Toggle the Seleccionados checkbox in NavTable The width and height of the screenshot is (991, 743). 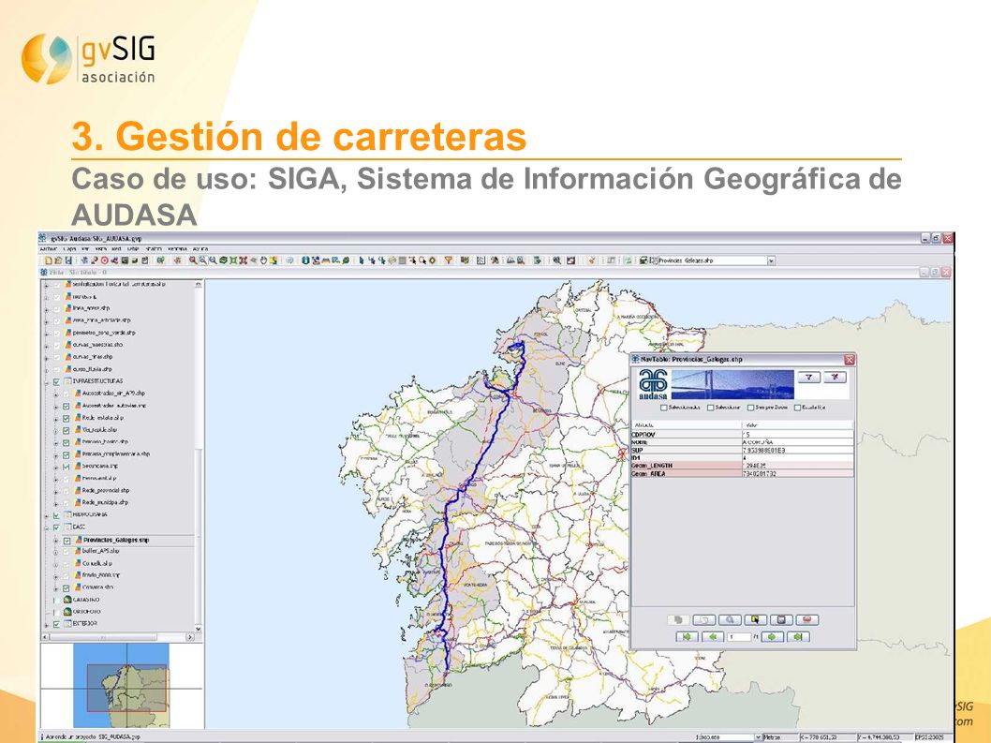point(663,408)
